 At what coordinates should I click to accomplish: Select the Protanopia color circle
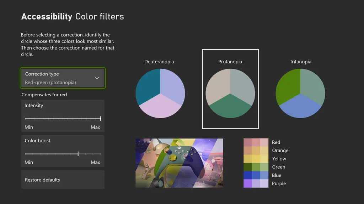(x=230, y=93)
